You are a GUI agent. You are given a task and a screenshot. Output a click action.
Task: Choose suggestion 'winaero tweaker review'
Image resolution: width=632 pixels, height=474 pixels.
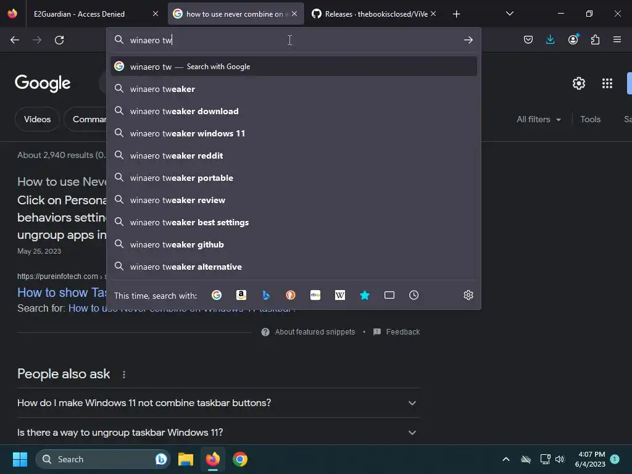pyautogui.click(x=293, y=201)
